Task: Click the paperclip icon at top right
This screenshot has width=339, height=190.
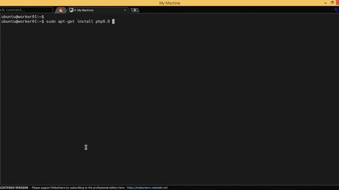Action: (x=337, y=9)
